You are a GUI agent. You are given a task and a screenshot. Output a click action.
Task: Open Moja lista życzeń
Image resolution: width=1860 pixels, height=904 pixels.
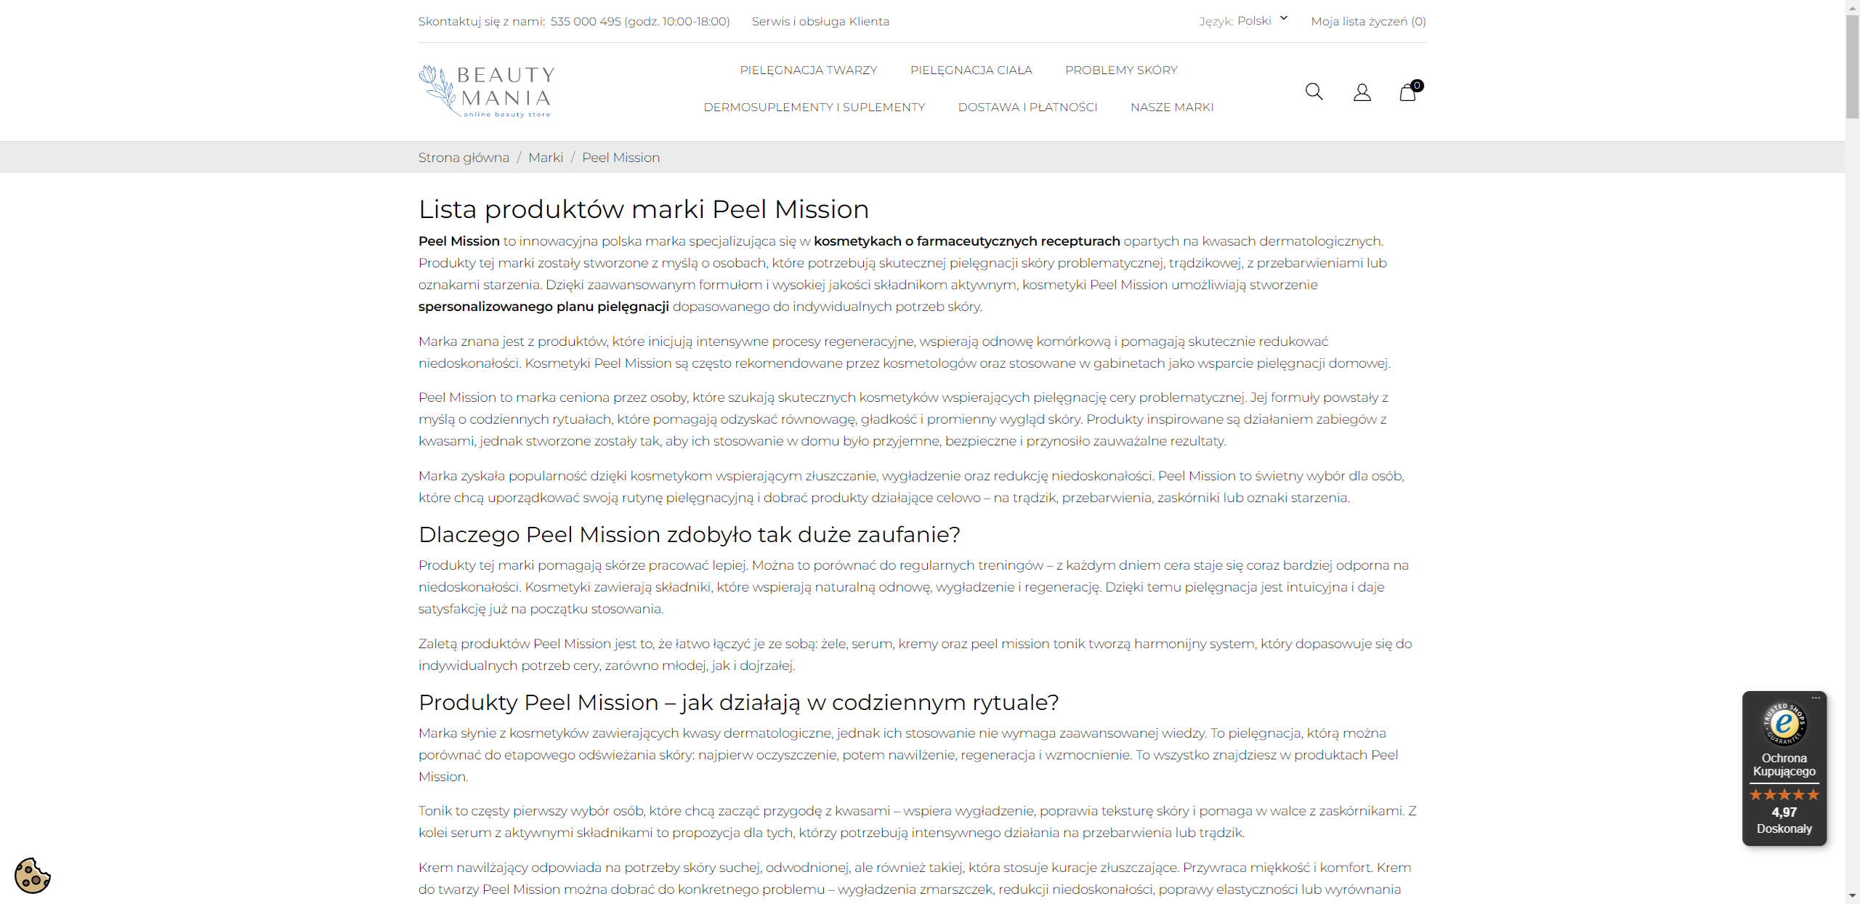tap(1367, 21)
